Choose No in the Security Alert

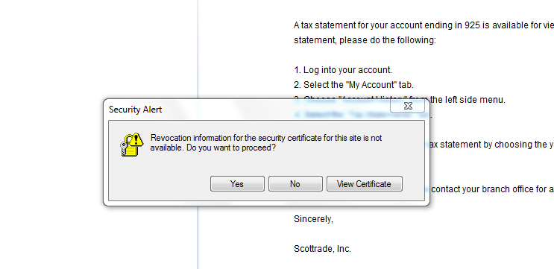295,184
